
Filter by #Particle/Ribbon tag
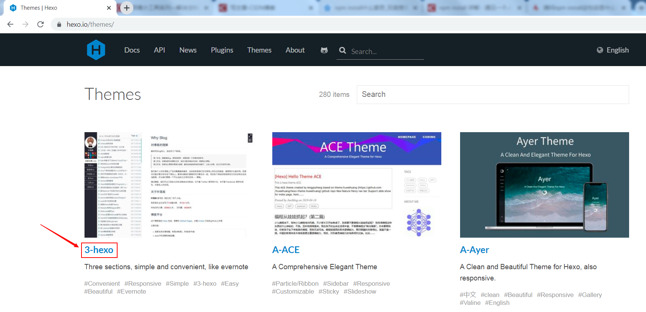point(295,283)
